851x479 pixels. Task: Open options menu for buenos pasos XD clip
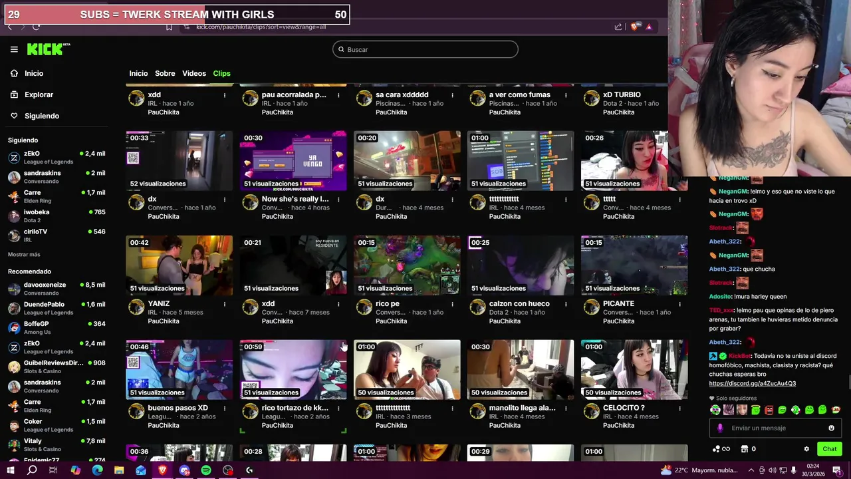pyautogui.click(x=225, y=408)
